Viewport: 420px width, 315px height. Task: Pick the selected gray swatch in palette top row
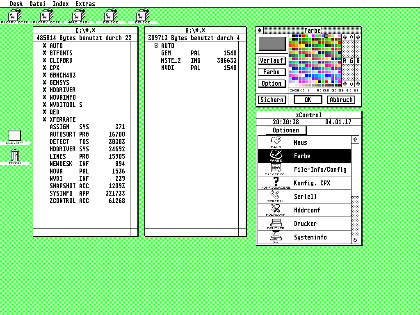coord(326,36)
